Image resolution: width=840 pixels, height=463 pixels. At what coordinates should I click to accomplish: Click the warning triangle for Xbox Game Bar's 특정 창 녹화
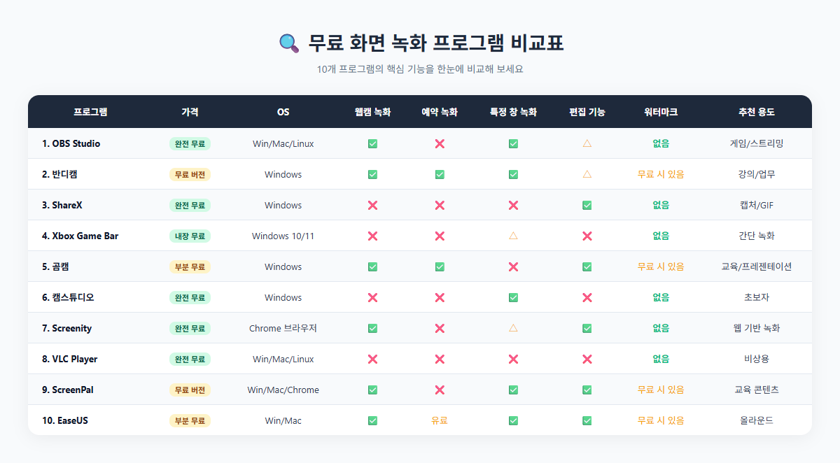513,235
